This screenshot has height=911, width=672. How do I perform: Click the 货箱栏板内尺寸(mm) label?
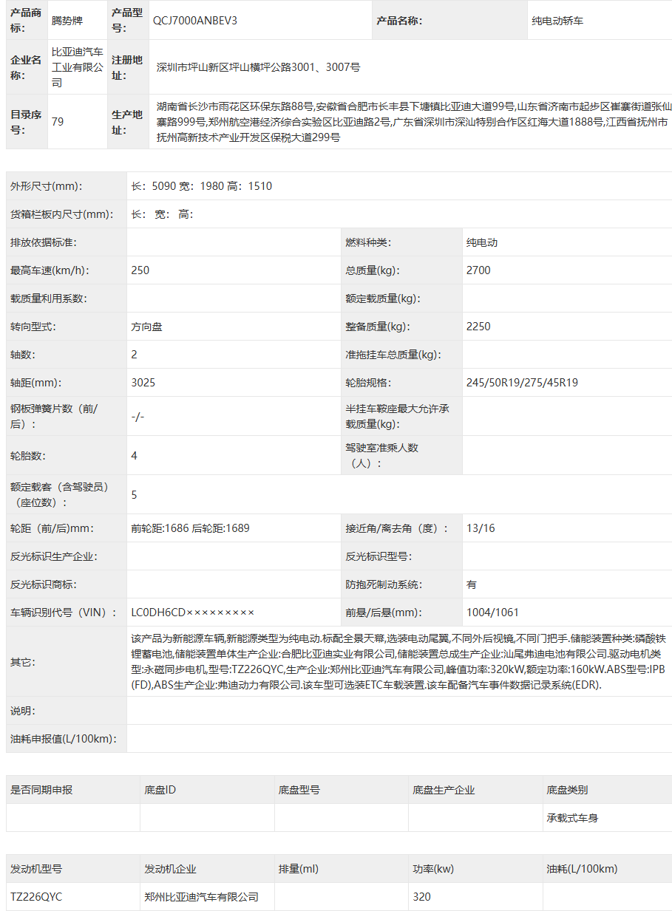(62, 214)
